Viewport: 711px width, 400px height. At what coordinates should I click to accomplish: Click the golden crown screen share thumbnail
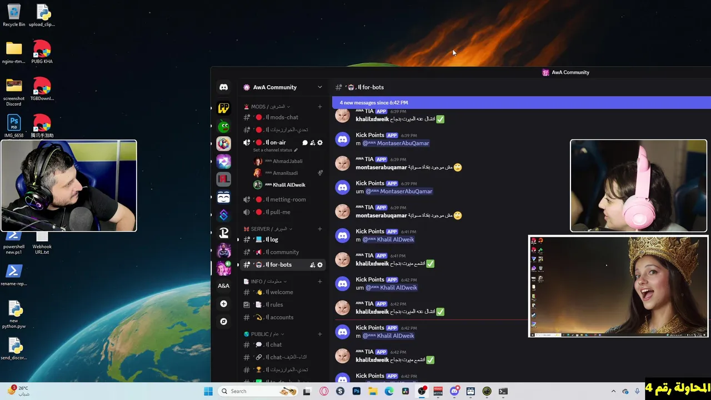click(x=618, y=286)
